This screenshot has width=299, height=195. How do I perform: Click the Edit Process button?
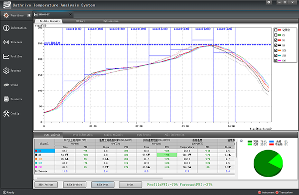[x=46, y=185]
